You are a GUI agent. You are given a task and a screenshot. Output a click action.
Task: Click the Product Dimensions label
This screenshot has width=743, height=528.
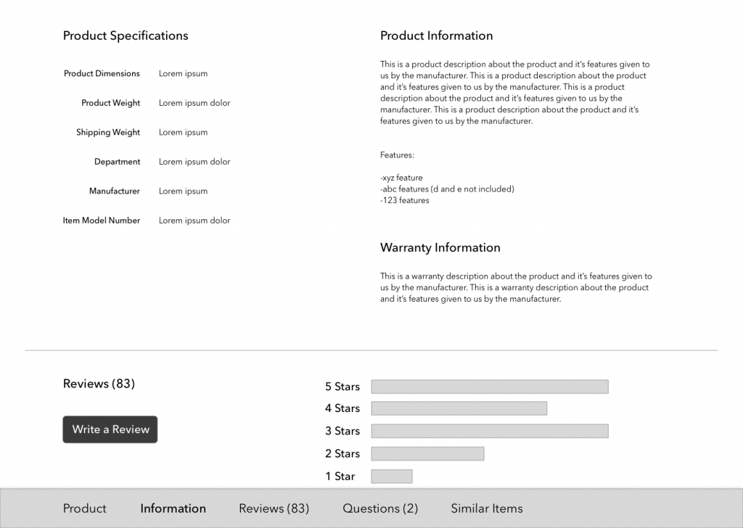(102, 73)
